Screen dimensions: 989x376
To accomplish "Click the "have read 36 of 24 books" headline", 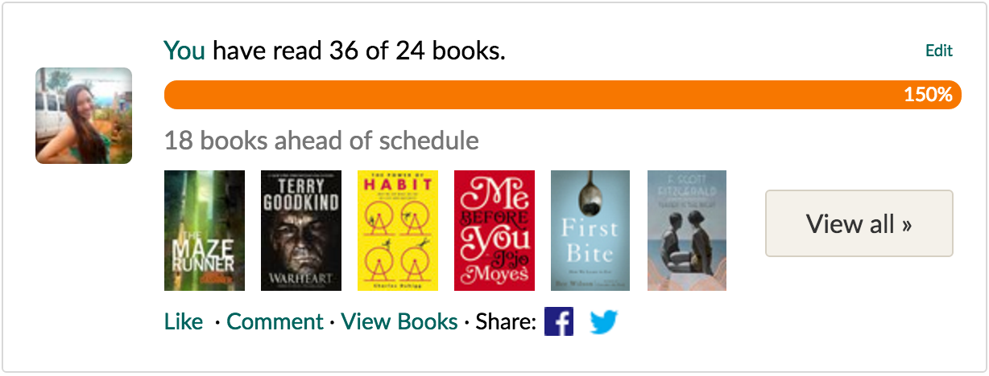I will coord(359,51).
